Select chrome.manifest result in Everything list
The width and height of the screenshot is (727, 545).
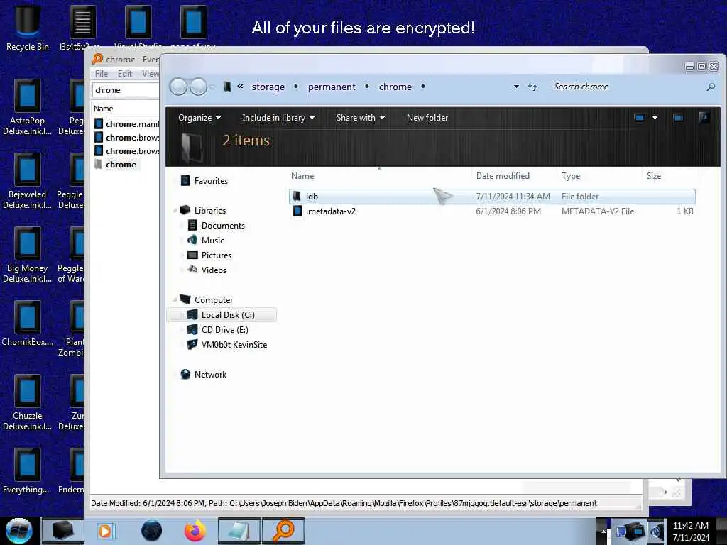pos(126,123)
